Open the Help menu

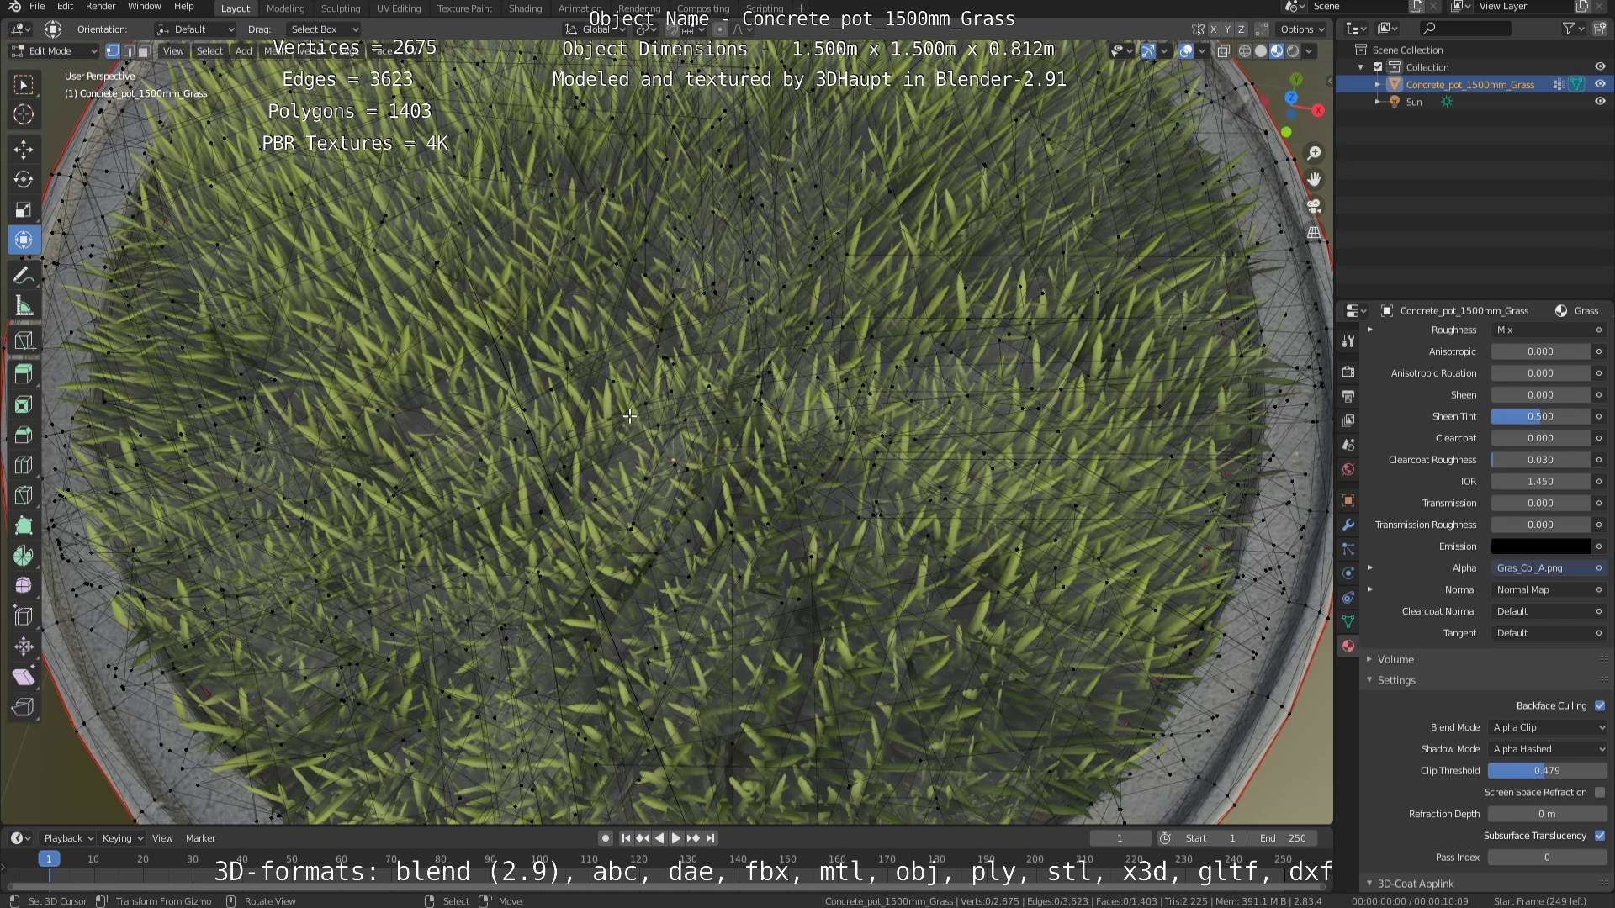pyautogui.click(x=183, y=7)
